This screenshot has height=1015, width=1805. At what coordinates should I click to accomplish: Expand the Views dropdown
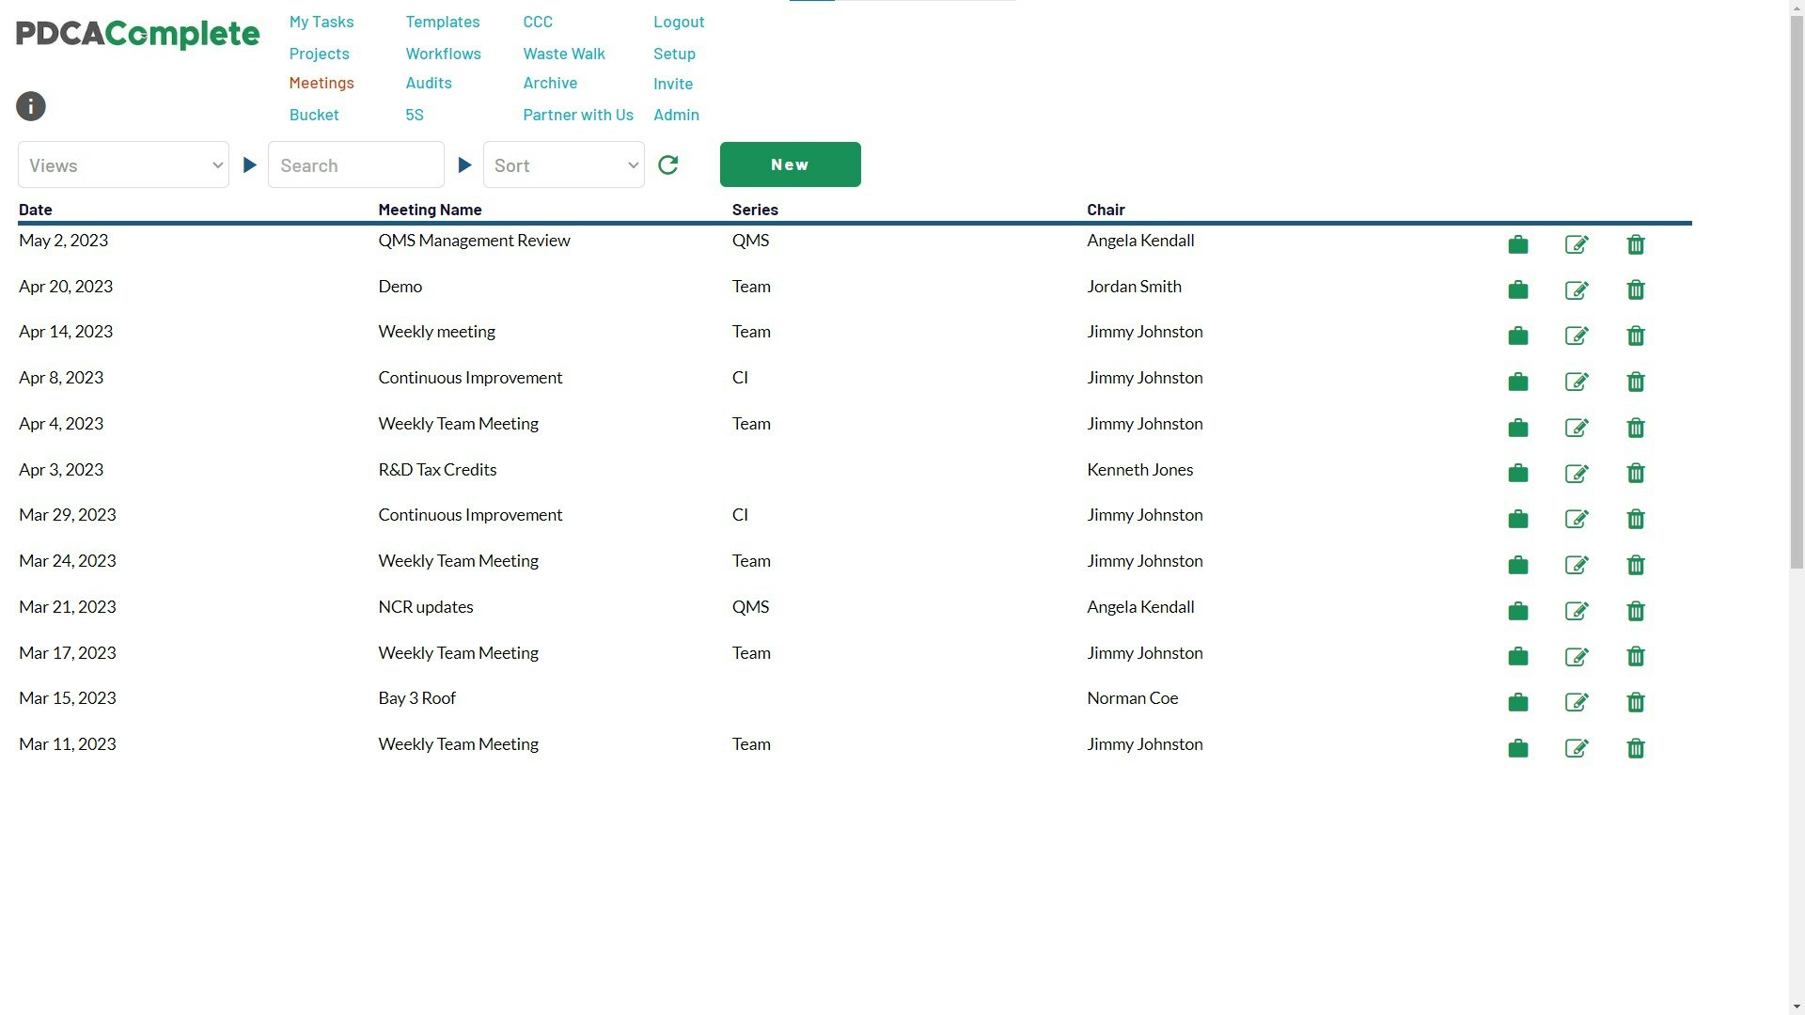coord(123,165)
